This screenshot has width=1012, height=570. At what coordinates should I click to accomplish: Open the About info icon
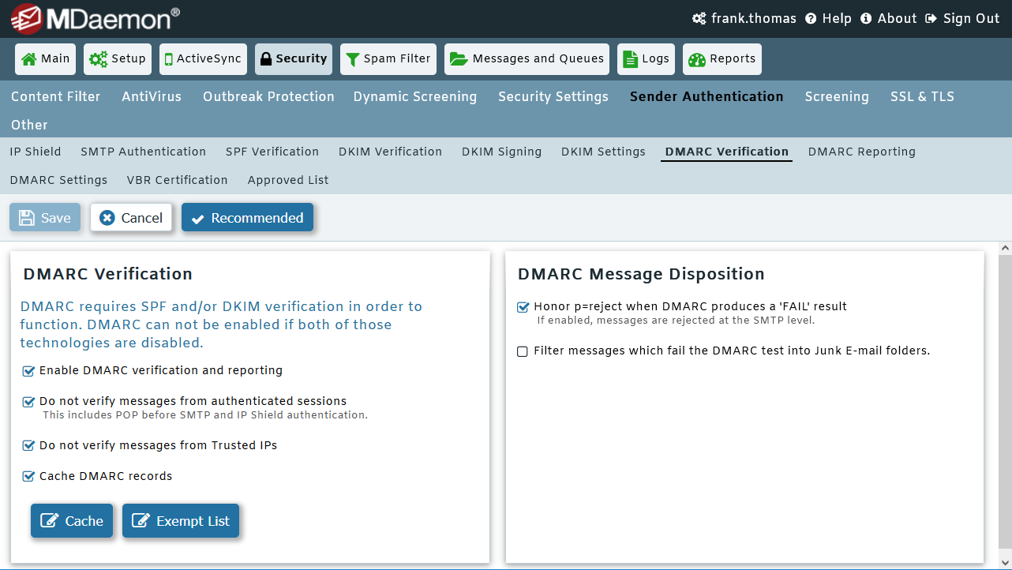click(868, 18)
